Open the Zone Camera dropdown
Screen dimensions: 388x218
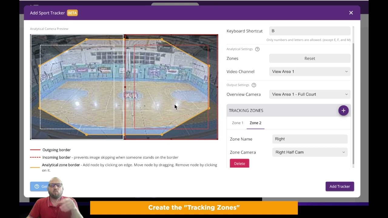(x=310, y=152)
